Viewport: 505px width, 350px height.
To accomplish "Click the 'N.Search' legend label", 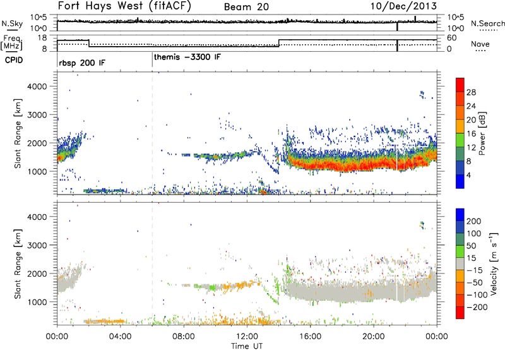I will point(488,23).
